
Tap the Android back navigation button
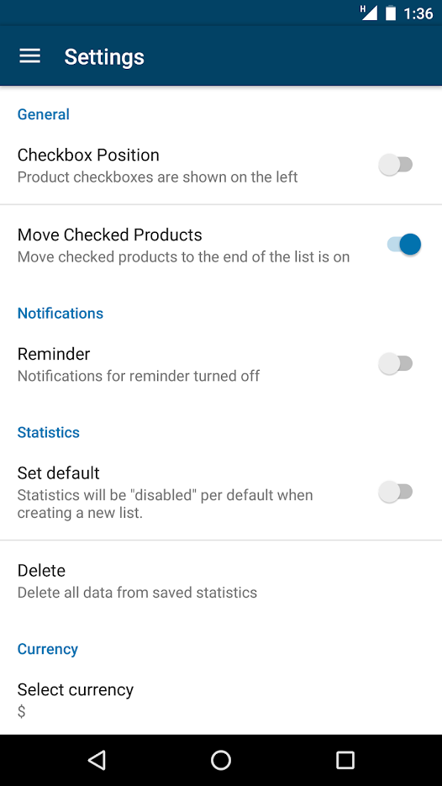point(97,760)
